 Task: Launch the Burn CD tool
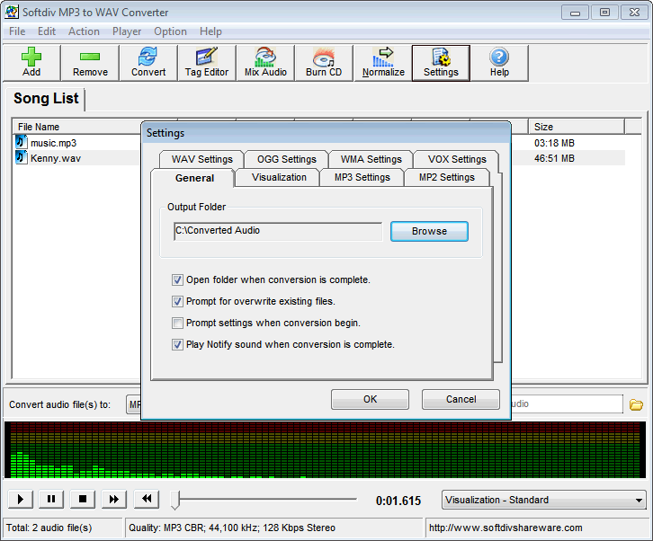[x=324, y=62]
